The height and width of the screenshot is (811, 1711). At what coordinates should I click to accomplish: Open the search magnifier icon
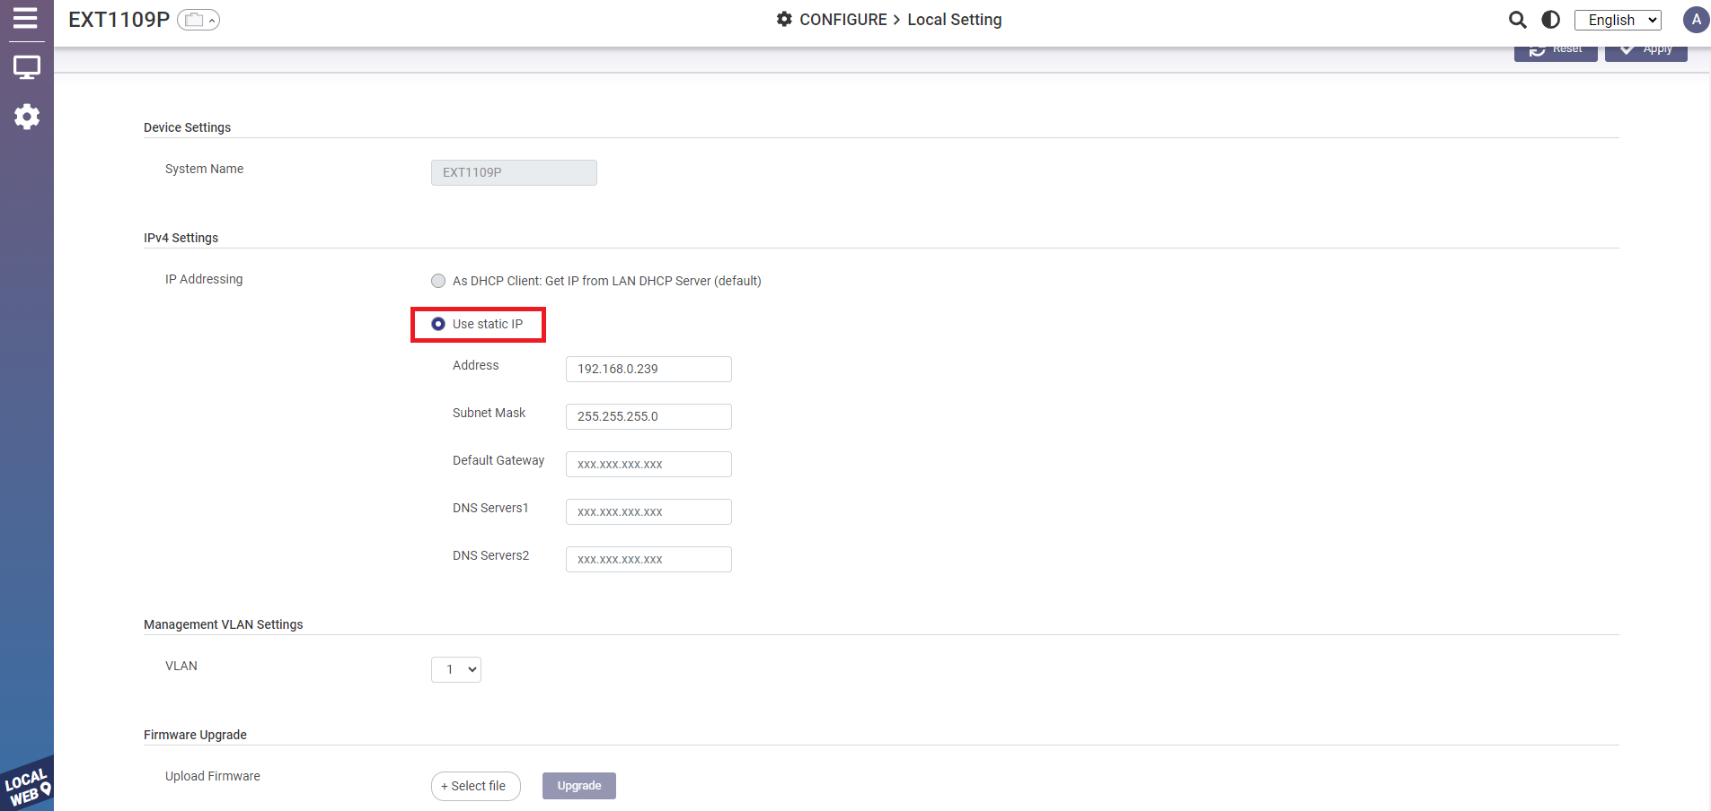(x=1517, y=20)
